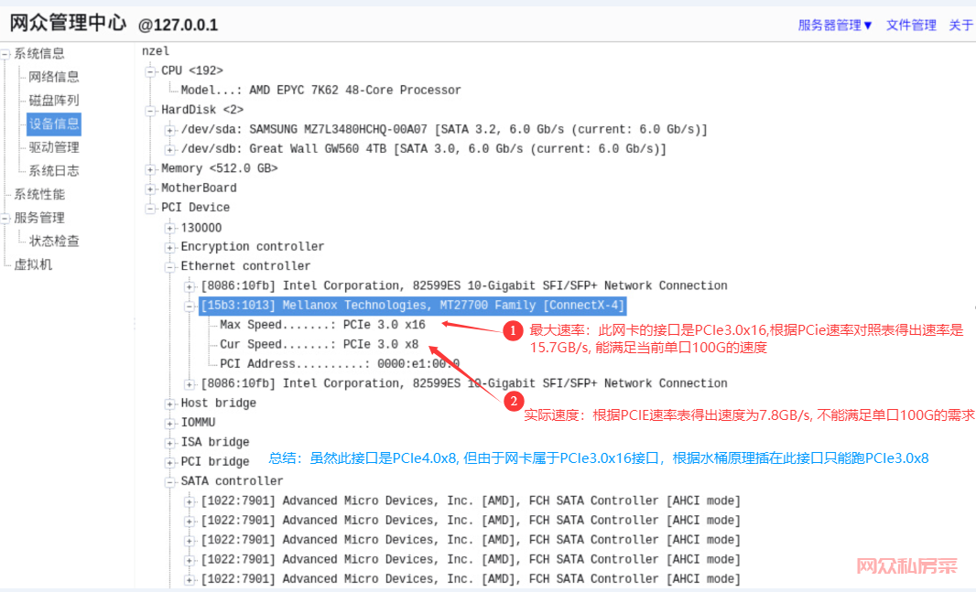Select the Mellanox ConnectX-4 device entry

[413, 306]
